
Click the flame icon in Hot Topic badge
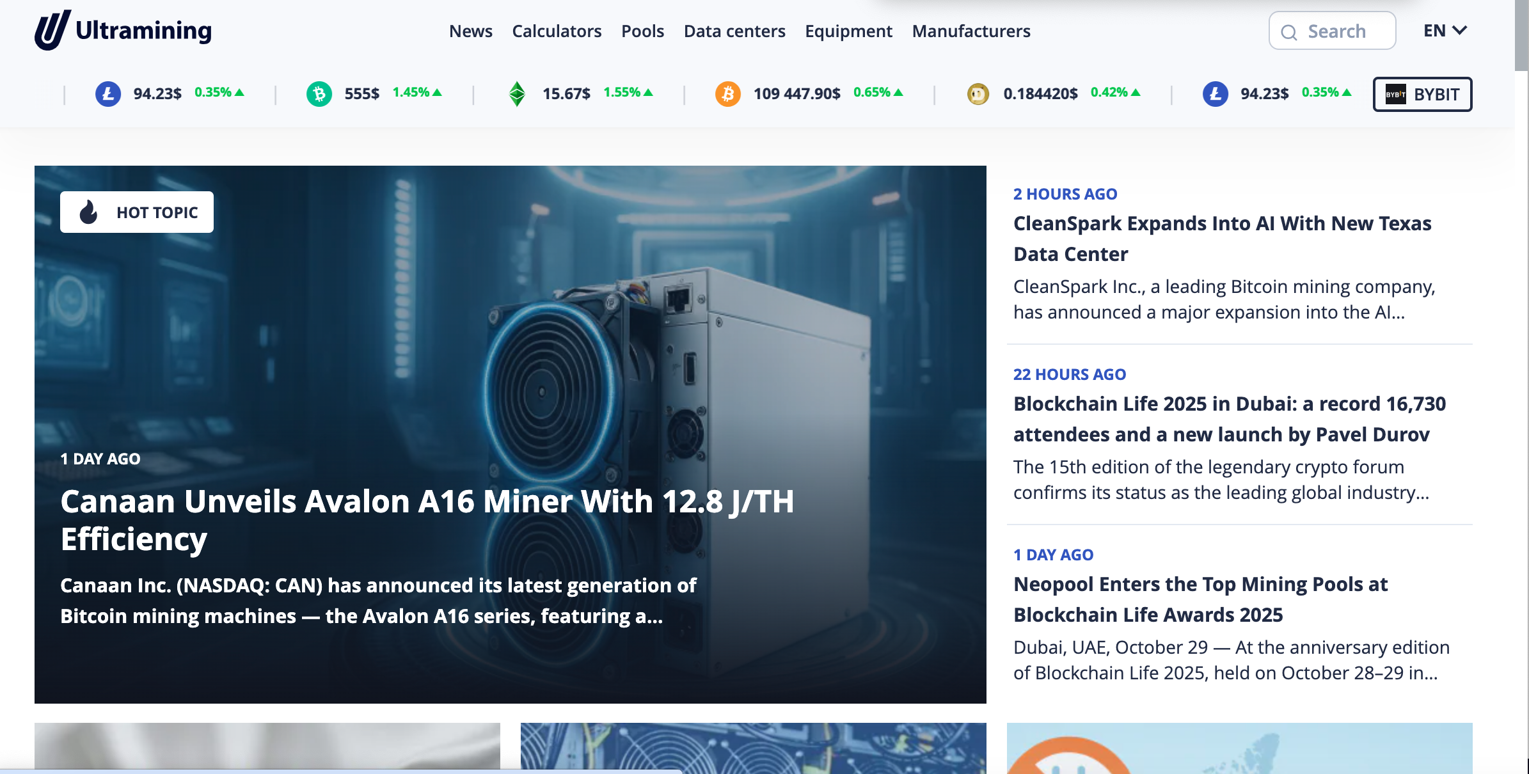click(x=89, y=212)
